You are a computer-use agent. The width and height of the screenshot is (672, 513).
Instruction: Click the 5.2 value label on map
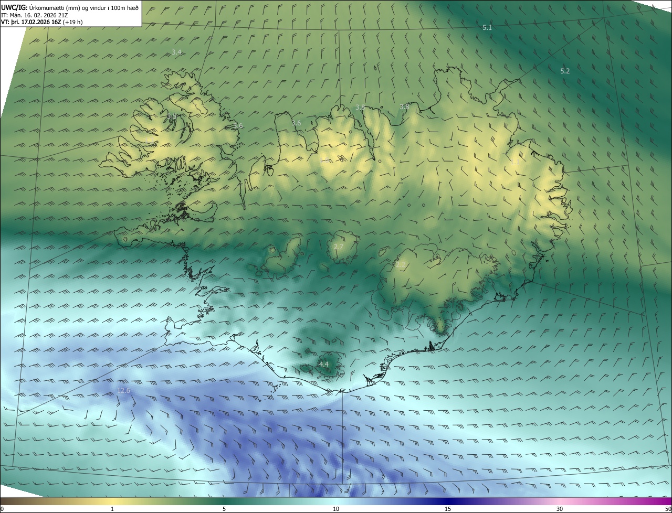(x=565, y=71)
